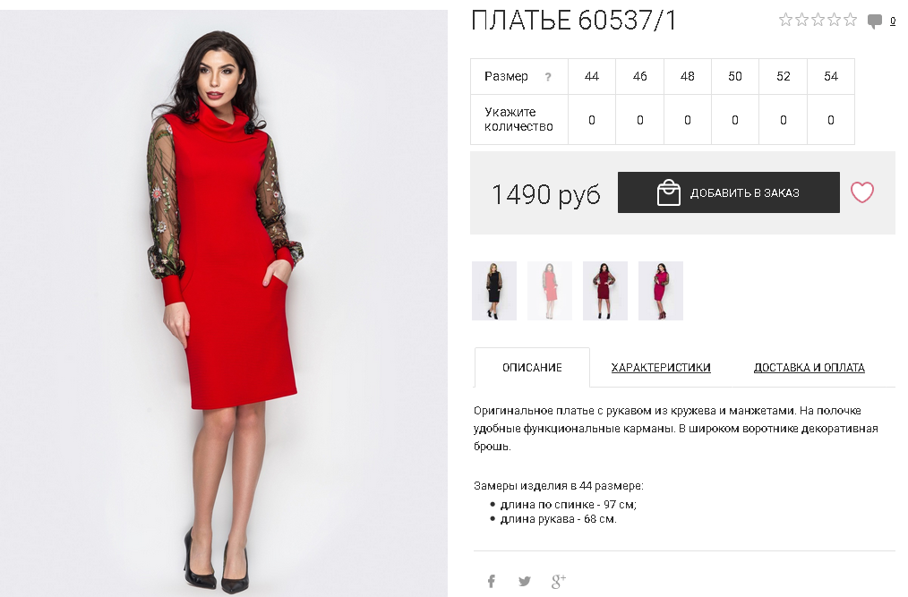This screenshot has width=908, height=597.
Task: Add dress to wishlist with heart icon
Action: pos(861,192)
